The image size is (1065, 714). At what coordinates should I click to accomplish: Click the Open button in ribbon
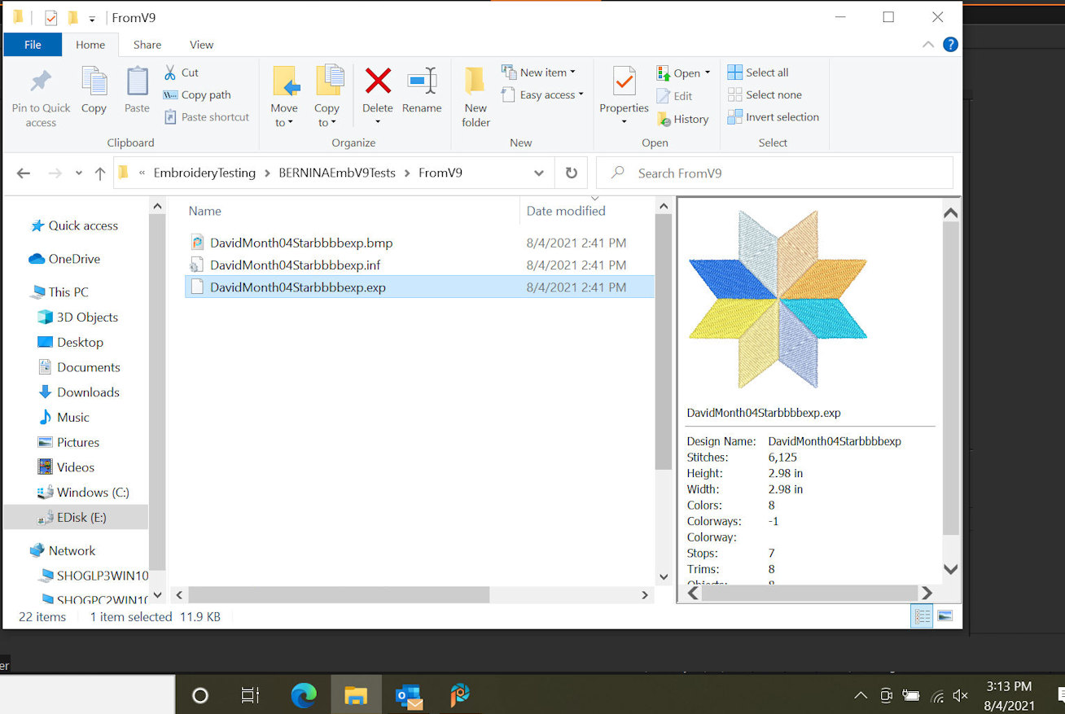(x=684, y=72)
